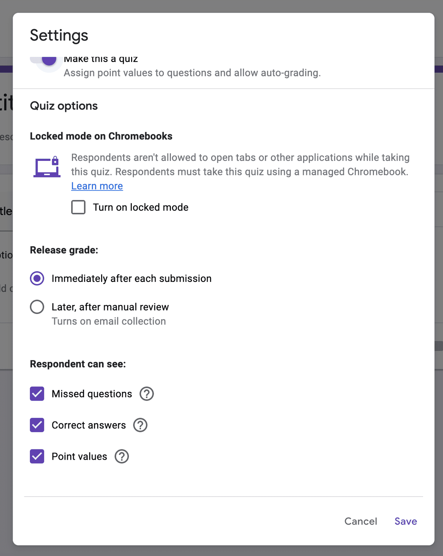Click the Locked mode on Chromebooks heading

[x=101, y=136]
